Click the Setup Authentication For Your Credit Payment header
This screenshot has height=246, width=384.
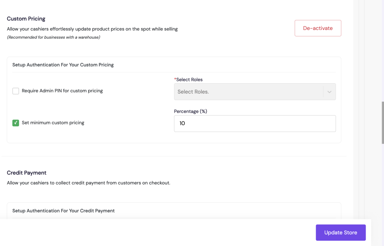tap(64, 211)
